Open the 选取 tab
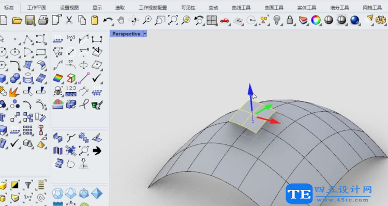388x206 pixels. tap(120, 8)
